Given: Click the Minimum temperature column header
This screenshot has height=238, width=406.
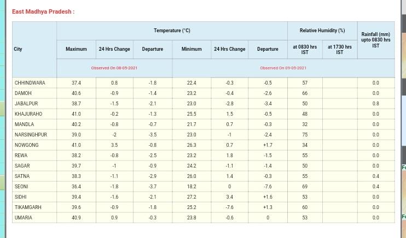Looking at the screenshot, I should [191, 49].
